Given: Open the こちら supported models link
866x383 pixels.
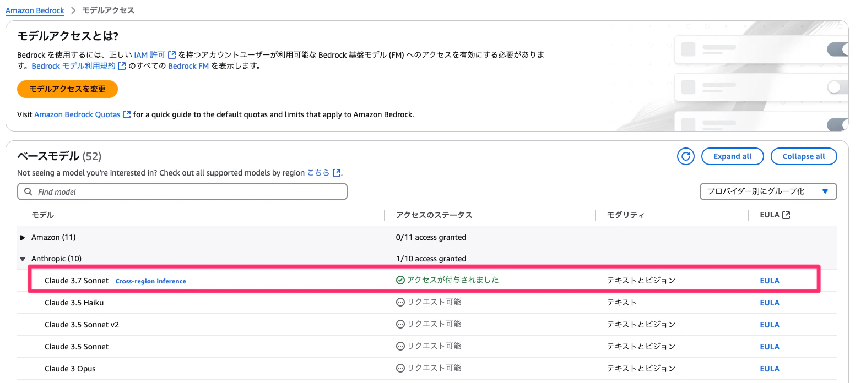Looking at the screenshot, I should pyautogui.click(x=318, y=173).
